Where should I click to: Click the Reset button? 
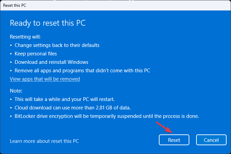point(174,140)
